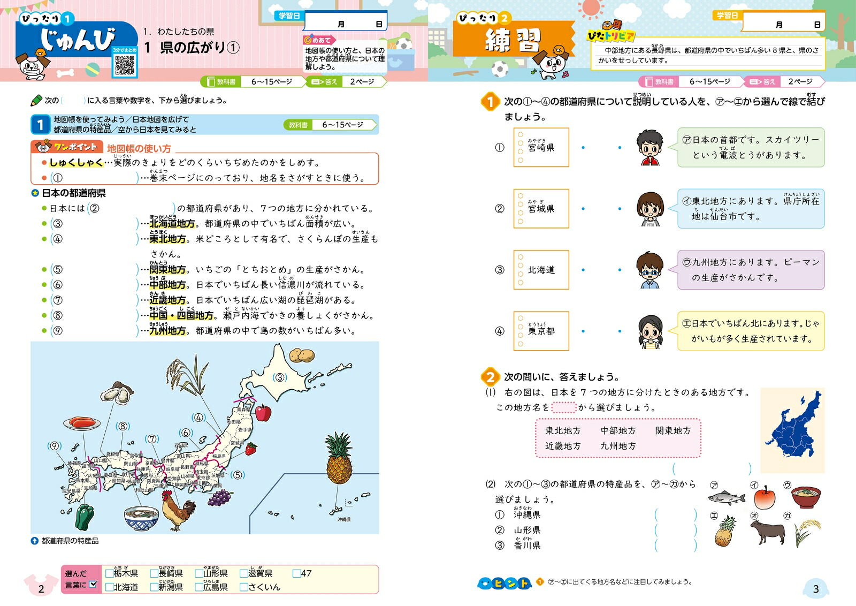Select the apple picture labeled イ
The height and width of the screenshot is (606, 856).
[x=765, y=497]
